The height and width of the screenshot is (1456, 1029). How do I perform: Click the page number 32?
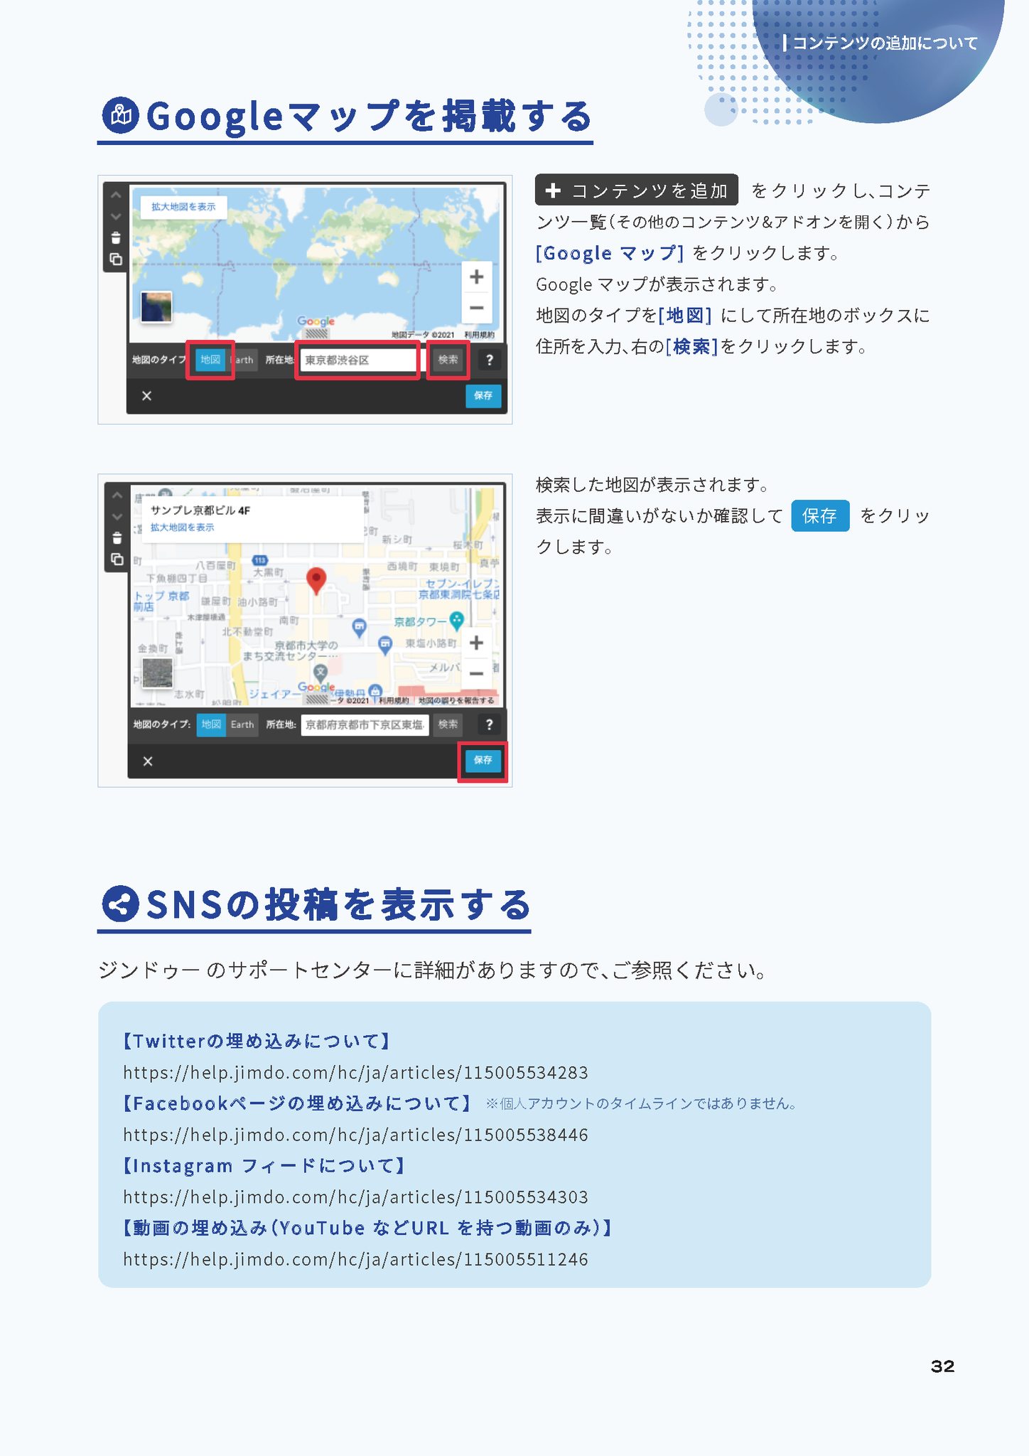point(942,1366)
